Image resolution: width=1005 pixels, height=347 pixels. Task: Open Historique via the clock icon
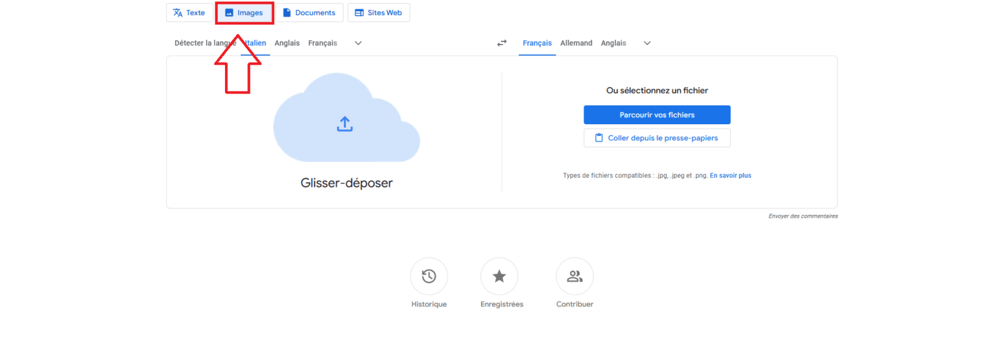point(429,276)
